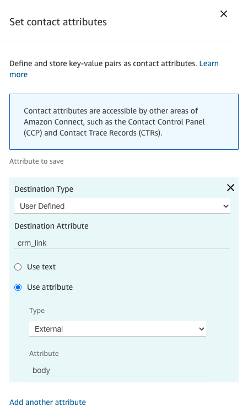This screenshot has width=248, height=411.
Task: Click the Use text option label
Action: click(x=41, y=267)
